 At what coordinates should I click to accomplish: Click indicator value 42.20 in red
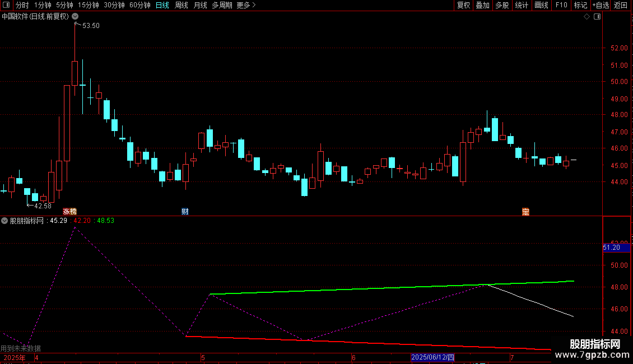click(x=82, y=221)
